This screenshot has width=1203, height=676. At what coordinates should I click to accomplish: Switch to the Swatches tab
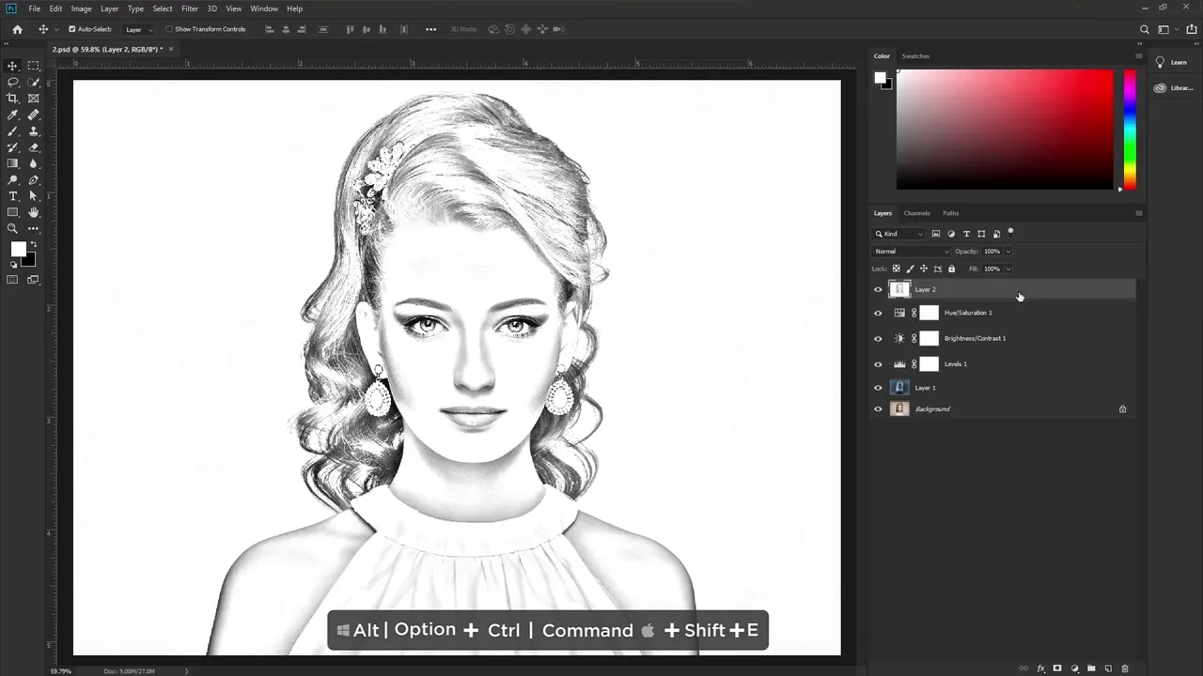point(915,56)
